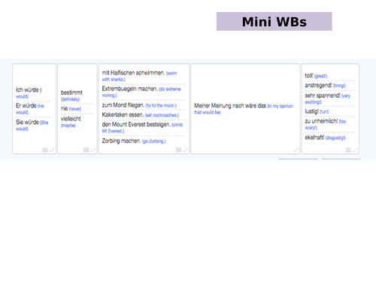
Task: Pick 'den Mount Everest besteigen.'
Action: [x=136, y=124]
